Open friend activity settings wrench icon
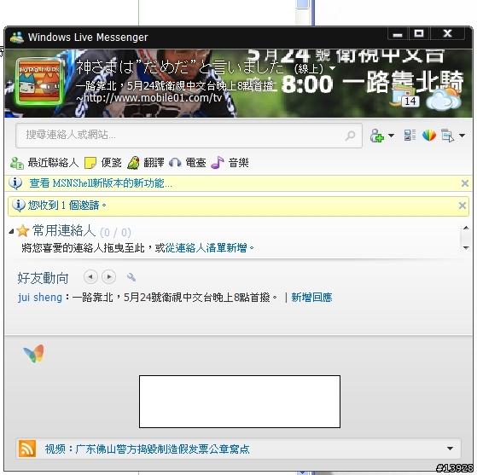This screenshot has height=475, width=477. click(131, 277)
